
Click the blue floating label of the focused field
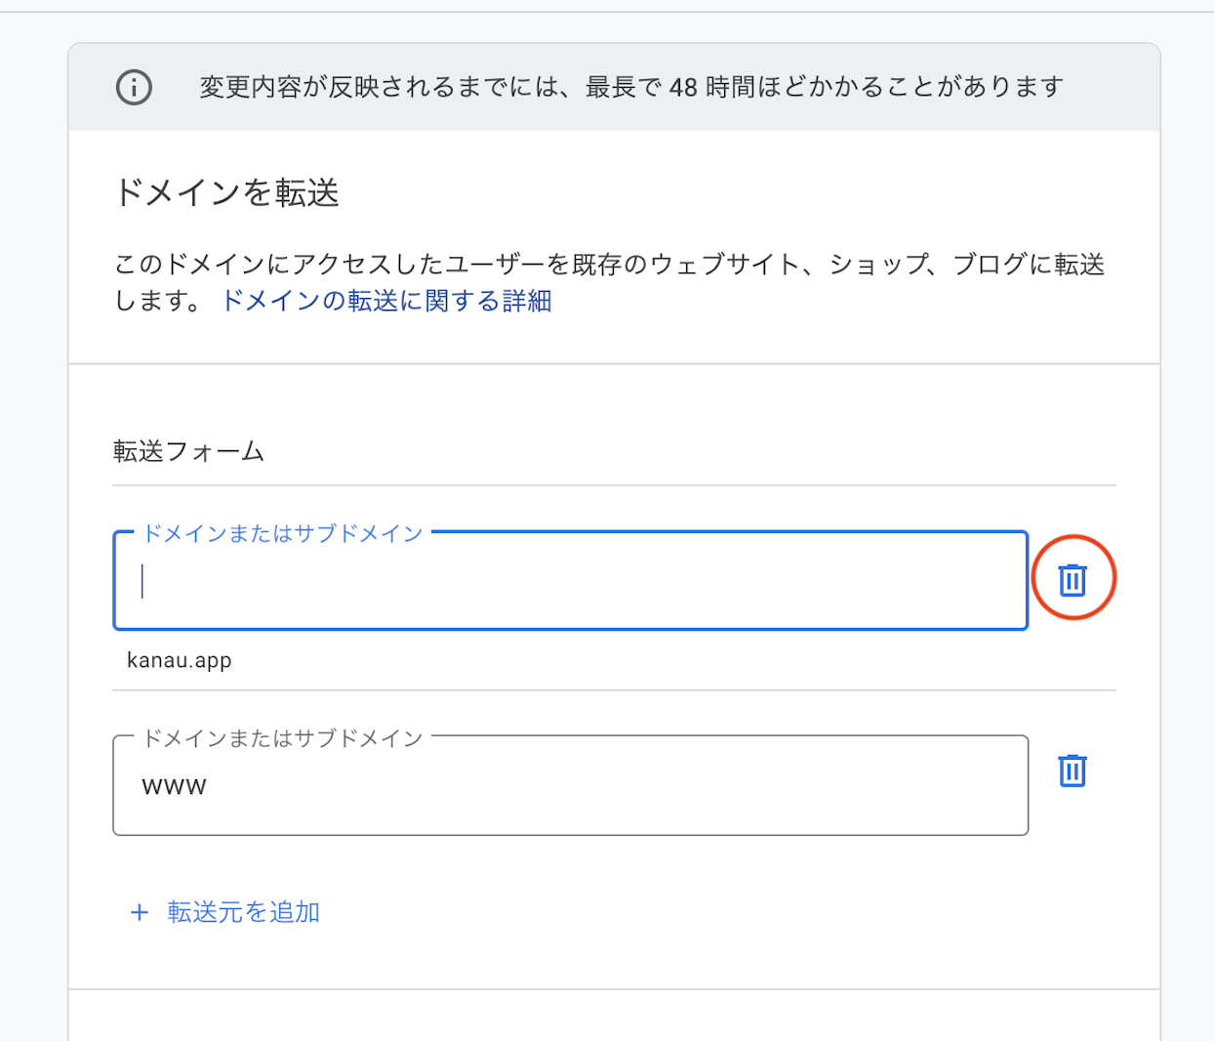[283, 533]
